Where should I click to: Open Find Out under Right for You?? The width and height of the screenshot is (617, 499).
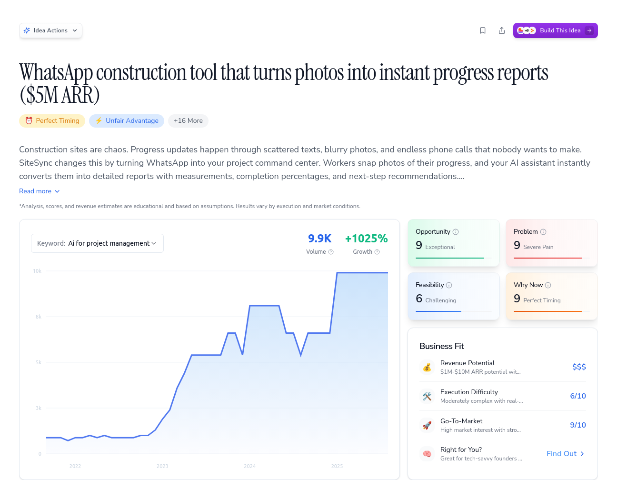(565, 454)
